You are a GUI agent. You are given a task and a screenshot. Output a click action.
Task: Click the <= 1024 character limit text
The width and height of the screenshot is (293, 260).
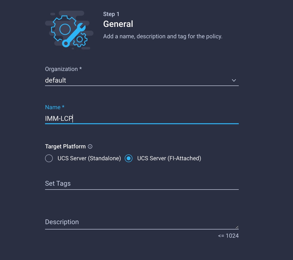228,236
